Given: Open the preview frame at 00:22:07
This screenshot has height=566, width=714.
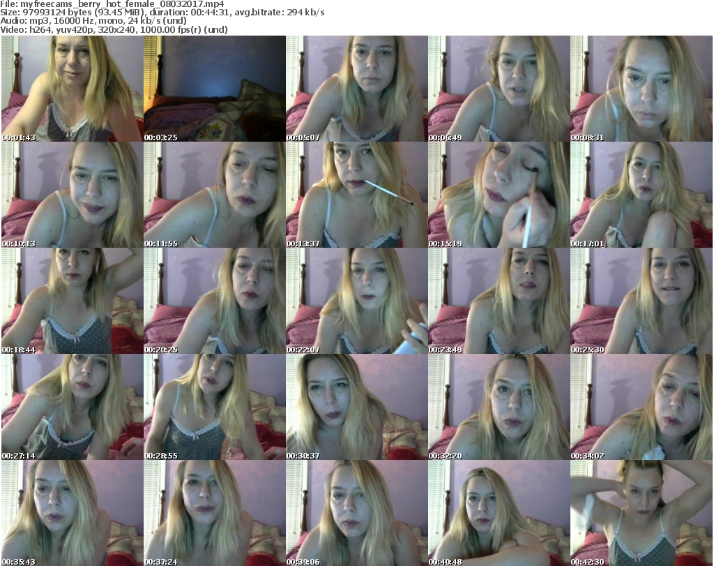Looking at the screenshot, I should (x=356, y=301).
